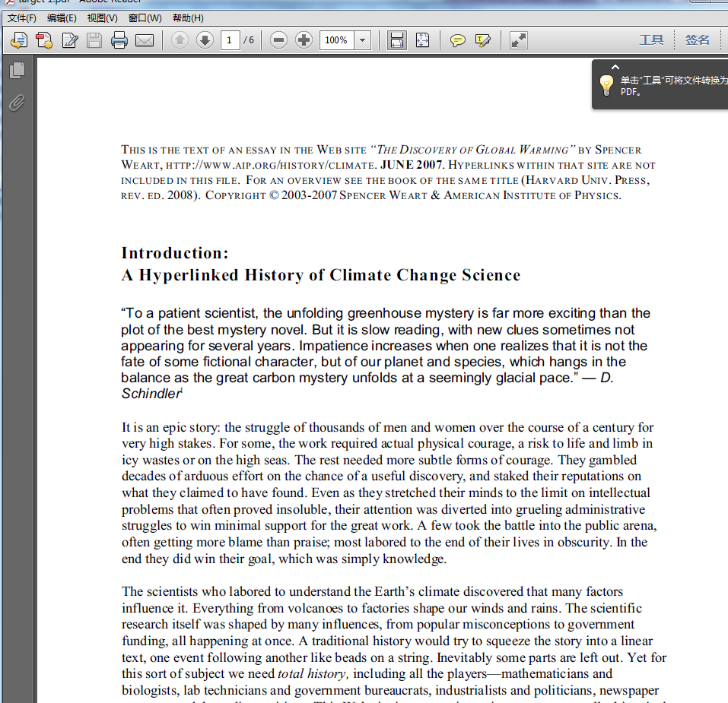Click the Edit/Sign document icon
Screen dimensions: 728x703
click(70, 40)
